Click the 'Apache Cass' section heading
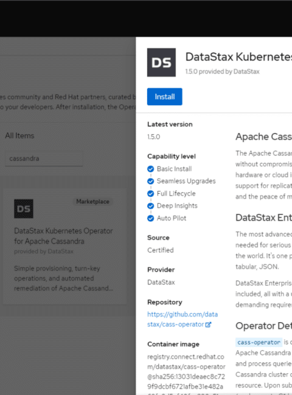The image size is (292, 395). pos(263,137)
